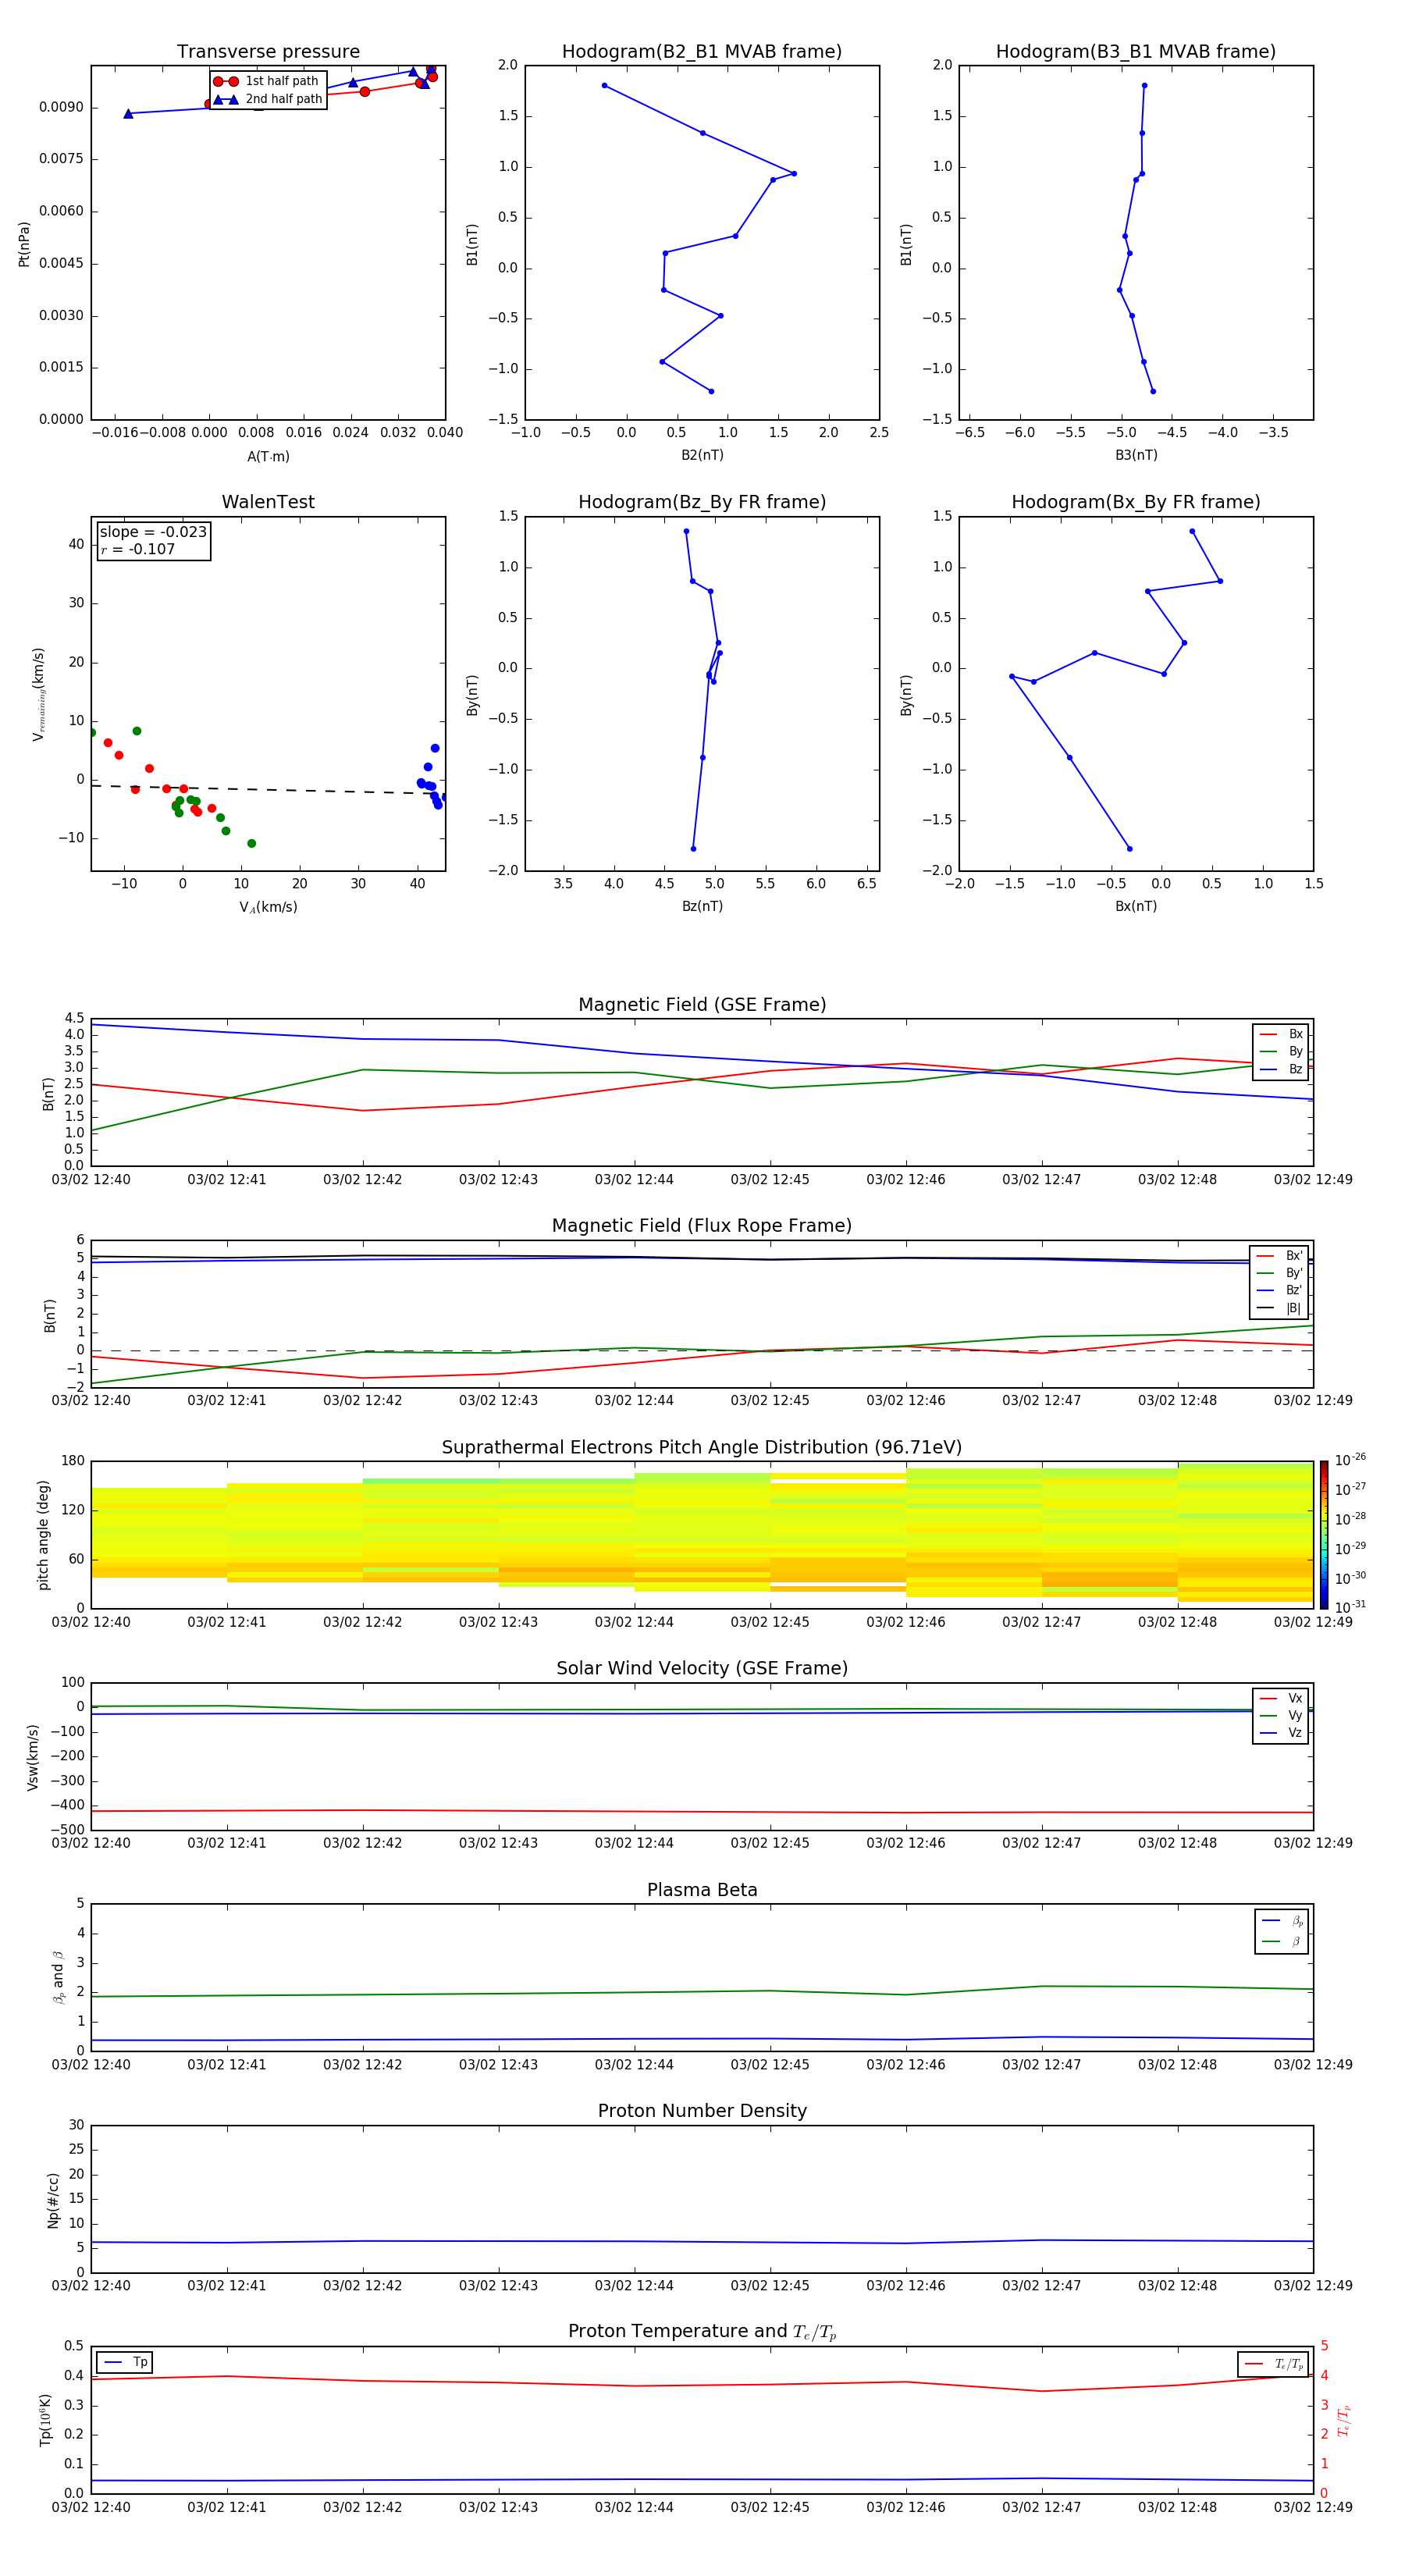Click the pitch angle distribution color bar
This screenshot has height=2576, width=1405.
click(1324, 1535)
